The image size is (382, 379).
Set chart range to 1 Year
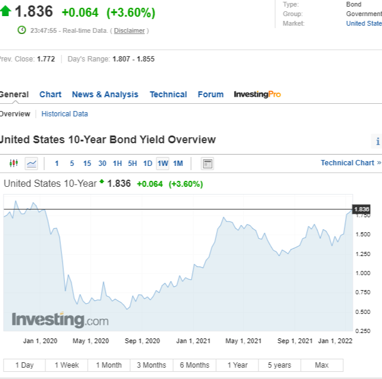coord(237,365)
